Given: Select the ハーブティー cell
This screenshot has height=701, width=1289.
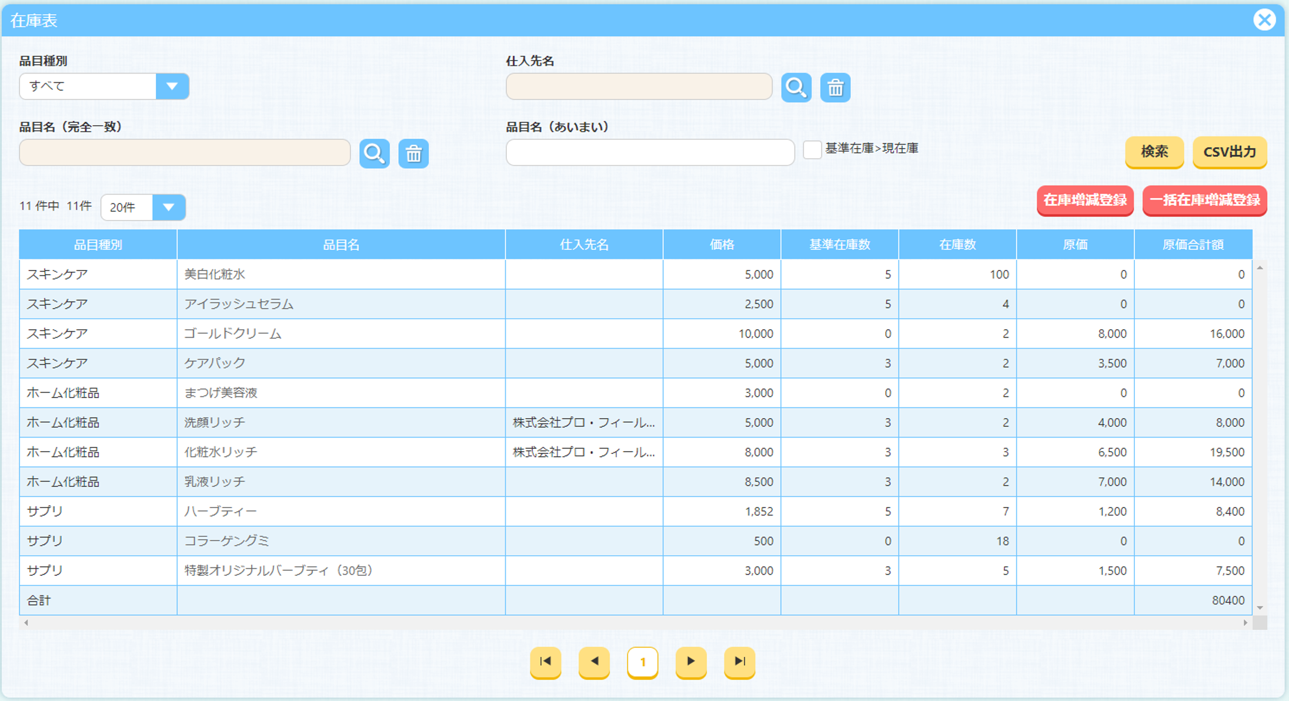Looking at the screenshot, I should [341, 511].
